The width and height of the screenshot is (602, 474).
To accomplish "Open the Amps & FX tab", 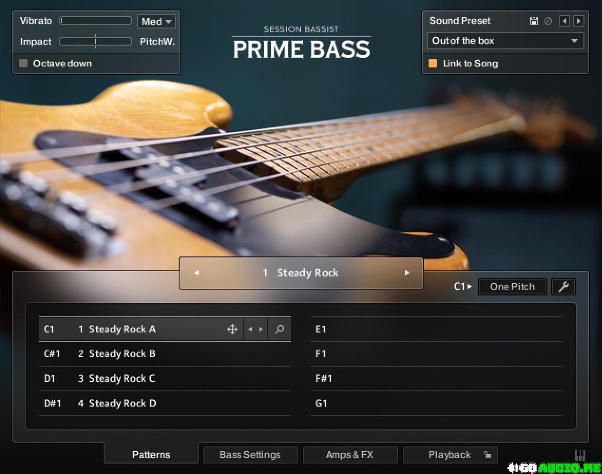I will (350, 455).
